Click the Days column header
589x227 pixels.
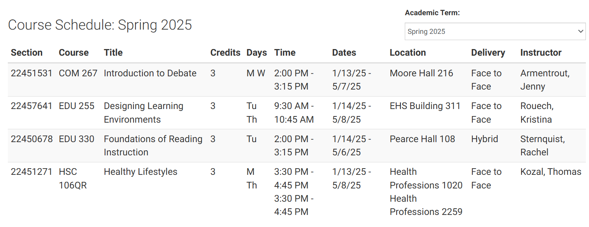[x=256, y=53]
